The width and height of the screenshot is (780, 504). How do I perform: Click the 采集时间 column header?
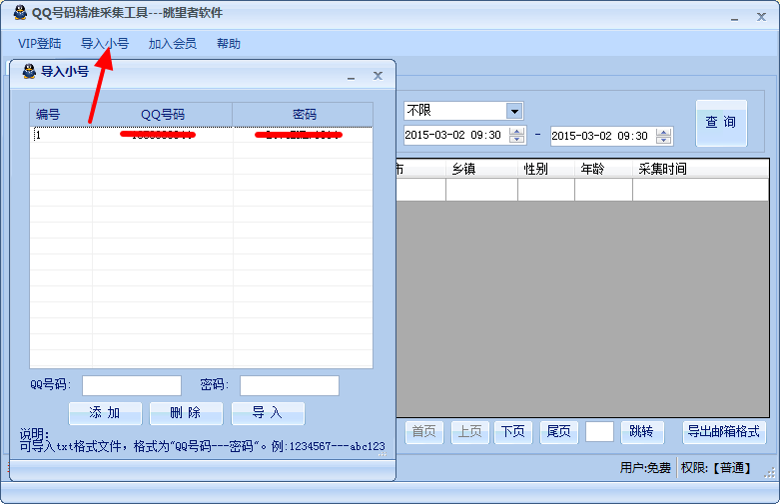coord(700,169)
